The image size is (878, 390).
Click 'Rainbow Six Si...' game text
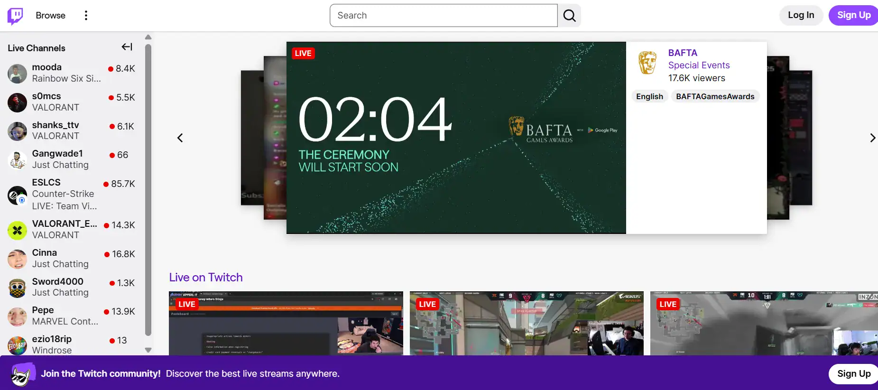[x=66, y=79]
